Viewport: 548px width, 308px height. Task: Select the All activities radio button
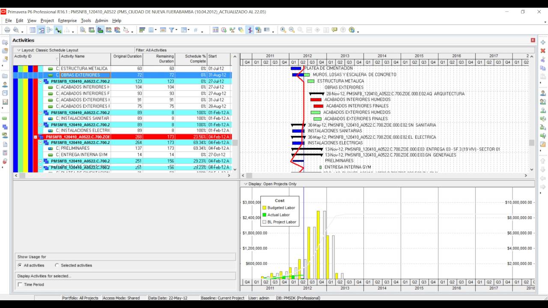pyautogui.click(x=20, y=265)
